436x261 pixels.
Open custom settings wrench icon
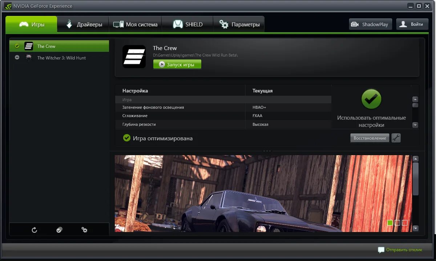pos(396,138)
